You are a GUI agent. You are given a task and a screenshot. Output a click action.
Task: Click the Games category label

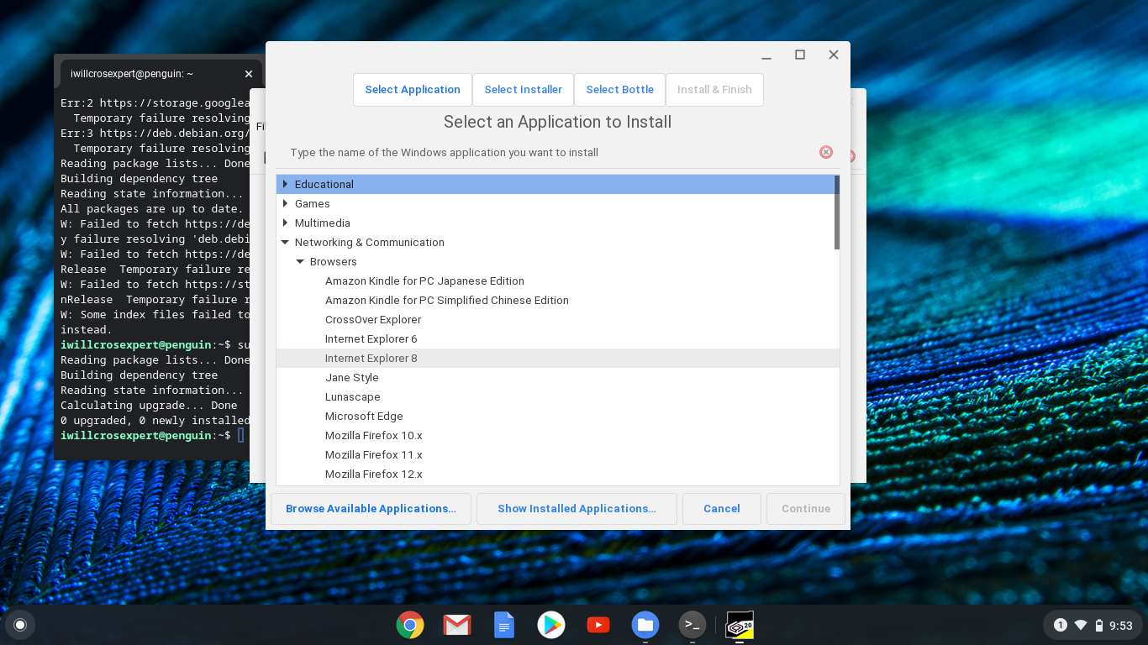pos(312,203)
